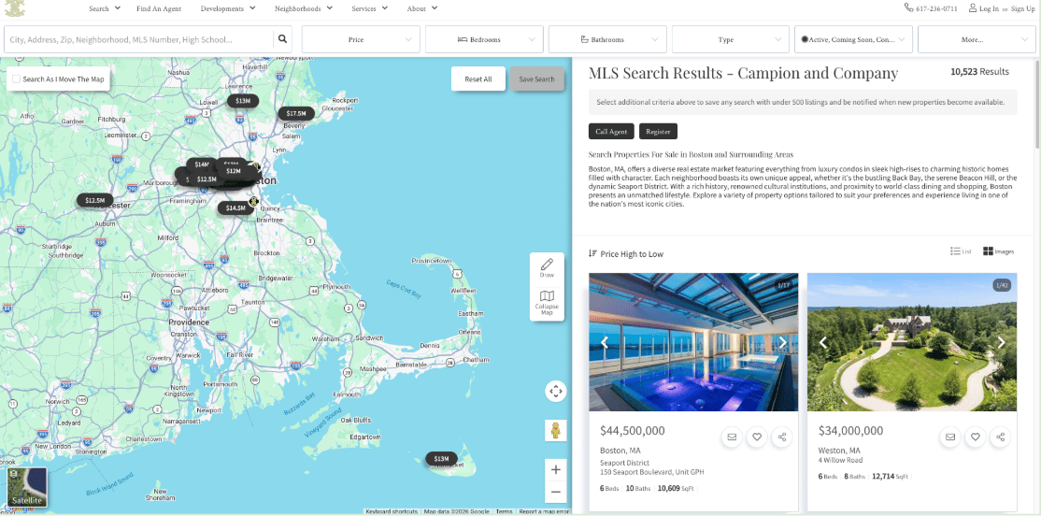Image resolution: width=1041 pixels, height=516 pixels.
Task: Click the search magnifier icon
Action: click(282, 39)
